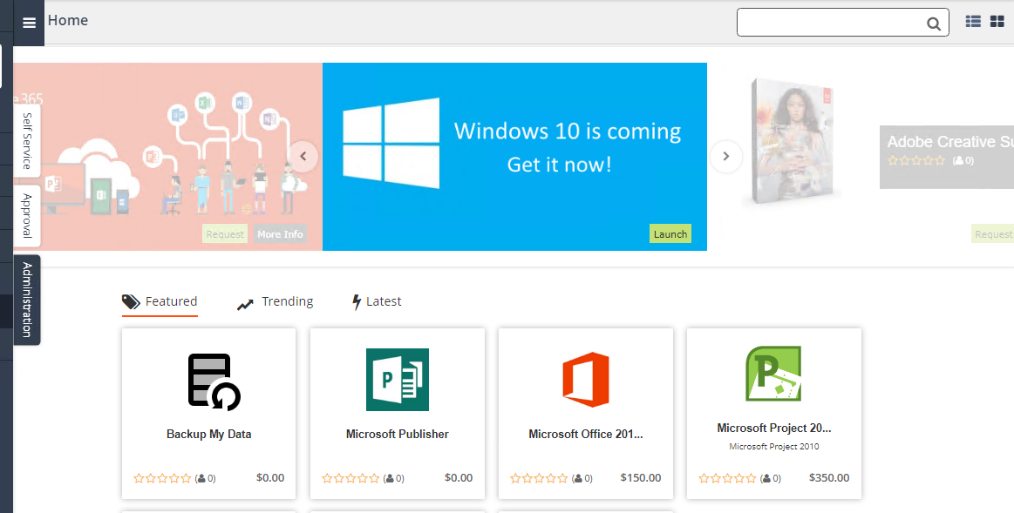Viewport: 1014px width, 513px height.
Task: Switch to the Trending tab
Action: [x=276, y=301]
